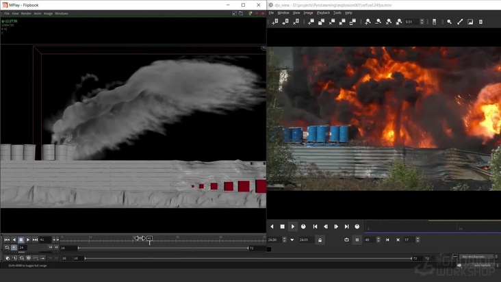Click the stacked windows icon in djv_view toolbar

pyautogui.click(x=322, y=22)
